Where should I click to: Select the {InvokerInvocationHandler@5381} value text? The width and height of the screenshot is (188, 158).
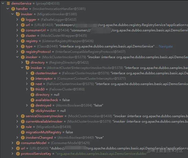click(59, 9)
